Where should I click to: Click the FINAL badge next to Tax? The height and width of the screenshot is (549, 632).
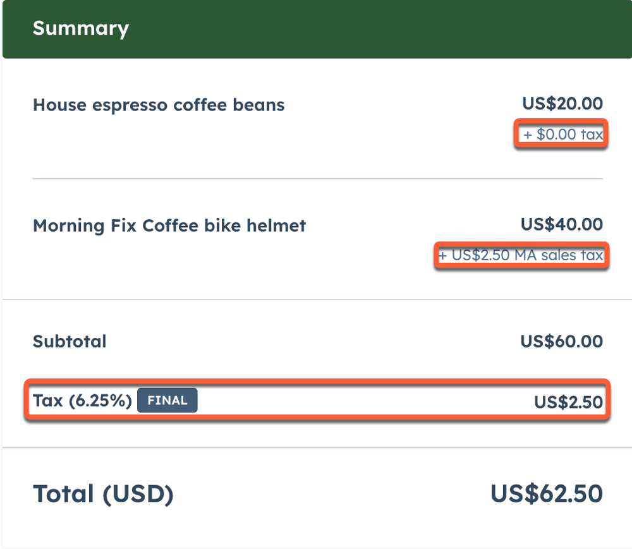pyautogui.click(x=167, y=401)
